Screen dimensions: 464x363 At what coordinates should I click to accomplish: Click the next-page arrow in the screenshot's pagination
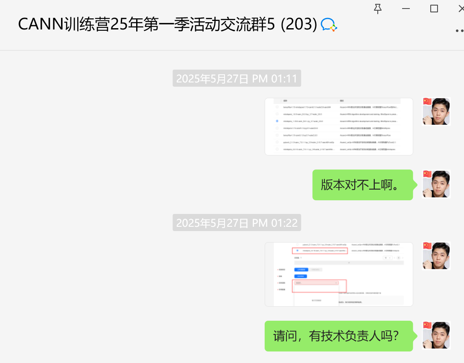[x=402, y=258]
